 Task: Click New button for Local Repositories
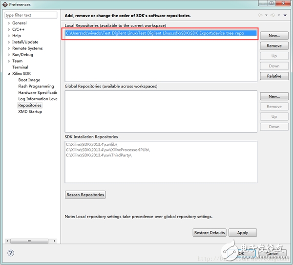[x=274, y=36]
